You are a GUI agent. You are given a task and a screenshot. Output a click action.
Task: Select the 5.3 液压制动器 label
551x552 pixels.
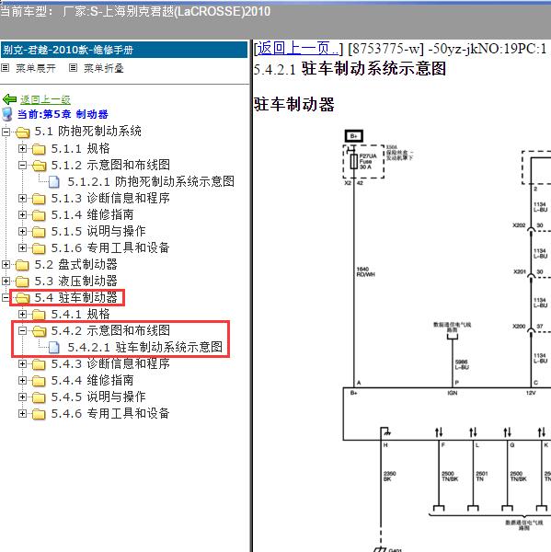pos(75,281)
